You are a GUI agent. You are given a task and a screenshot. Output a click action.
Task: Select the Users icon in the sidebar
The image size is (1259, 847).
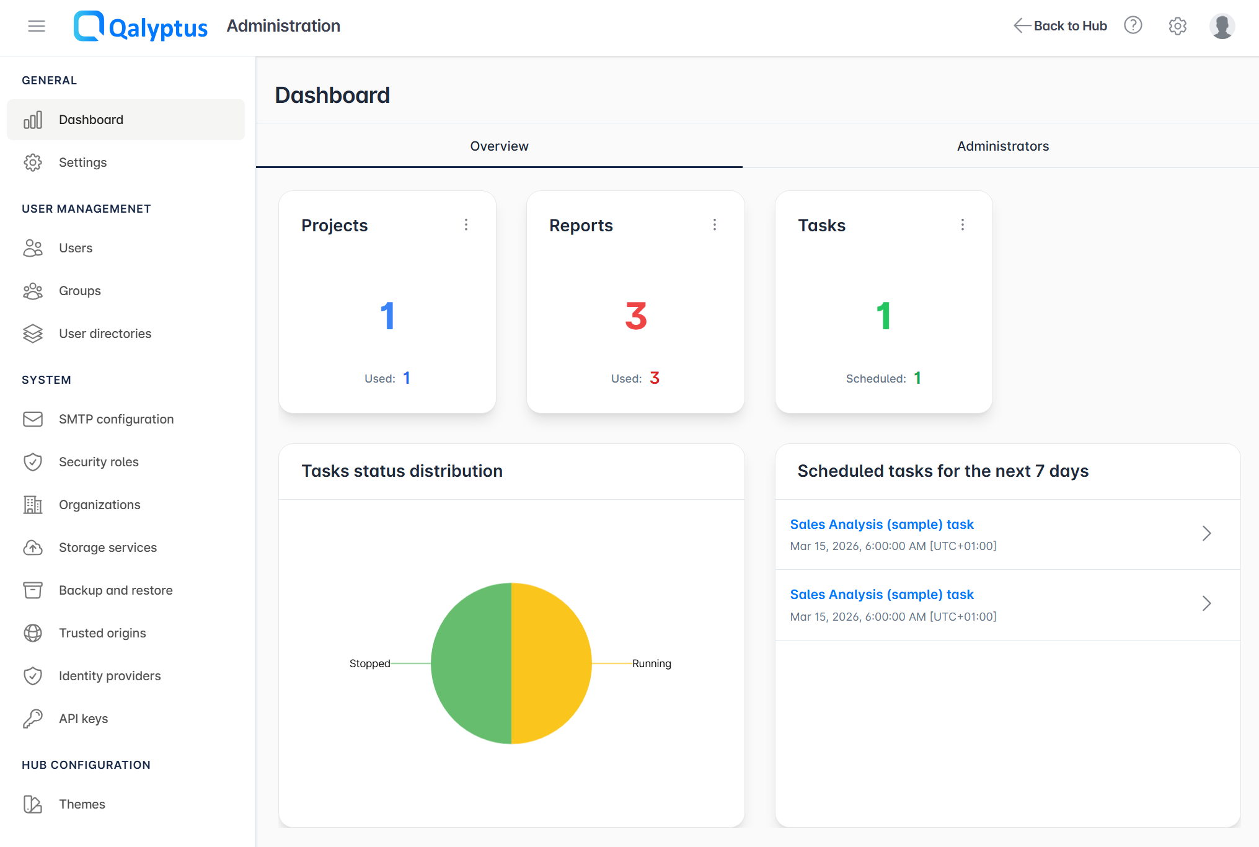pos(33,247)
